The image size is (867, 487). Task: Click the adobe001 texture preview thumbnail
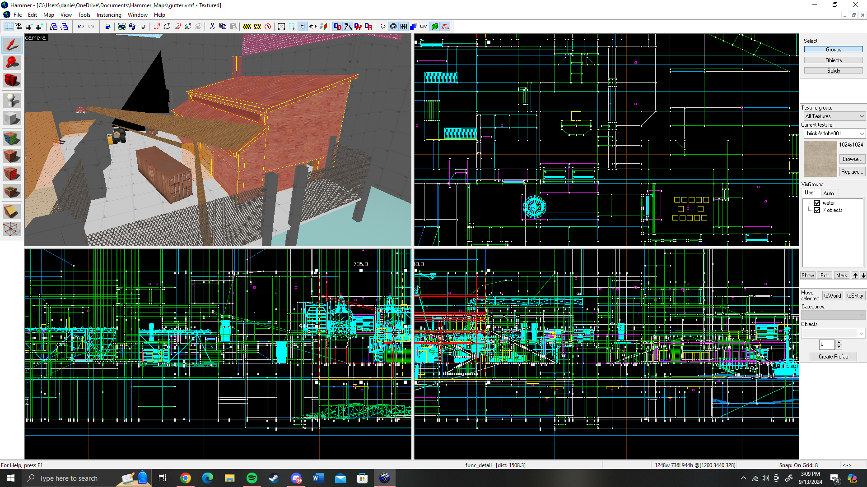(820, 159)
